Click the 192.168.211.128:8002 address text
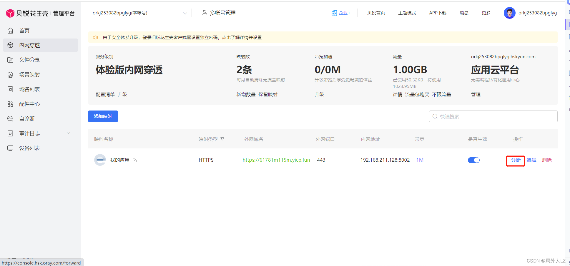 point(385,160)
